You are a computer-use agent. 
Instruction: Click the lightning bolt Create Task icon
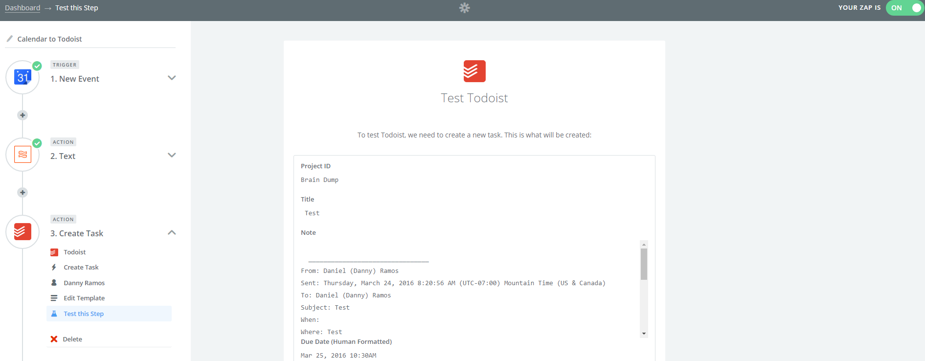54,268
